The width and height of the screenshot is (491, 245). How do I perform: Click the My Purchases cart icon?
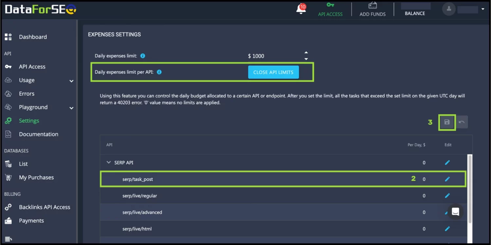(8, 177)
